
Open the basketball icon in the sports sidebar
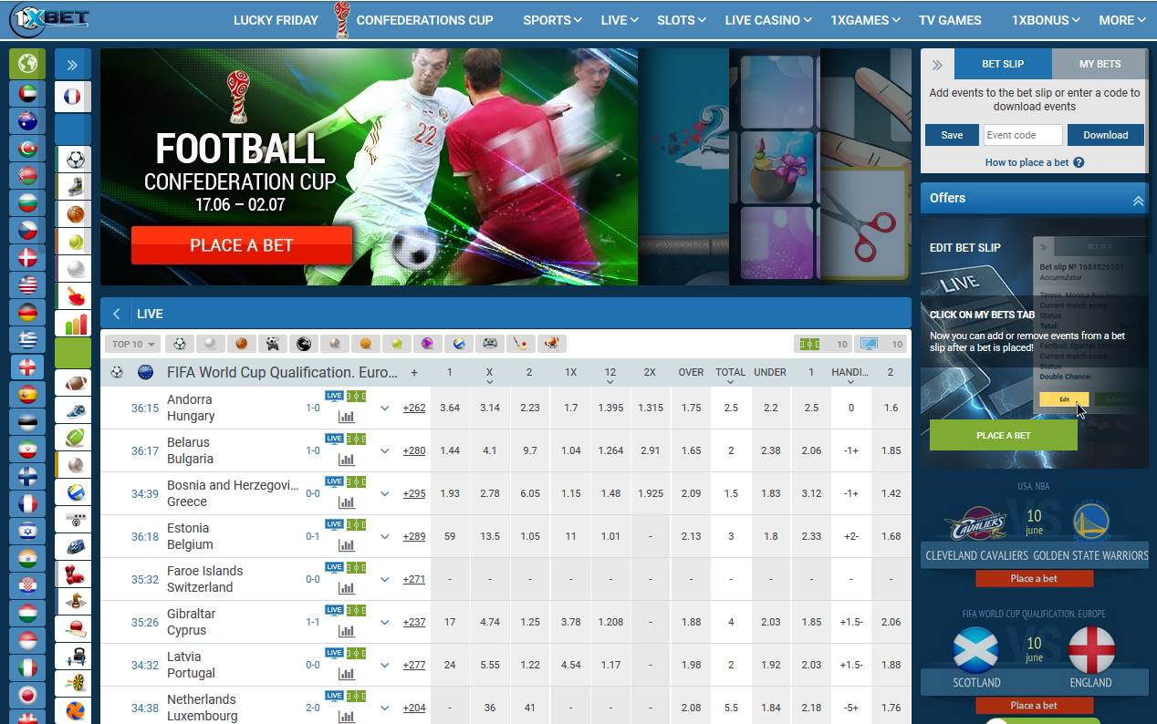[x=76, y=214]
